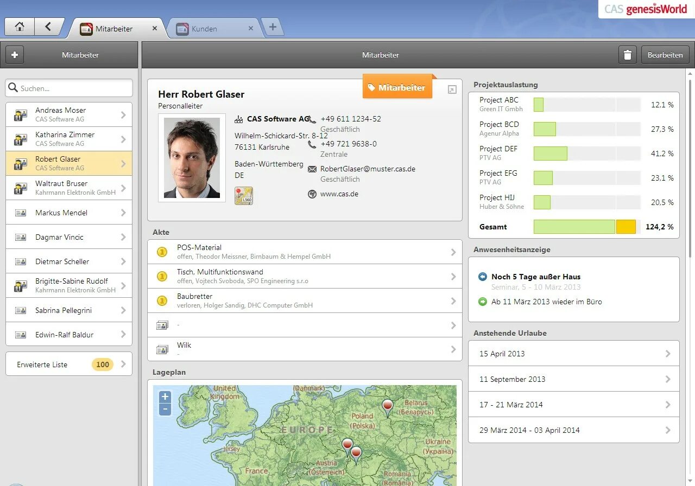Open www.cas.de link

[x=339, y=194]
